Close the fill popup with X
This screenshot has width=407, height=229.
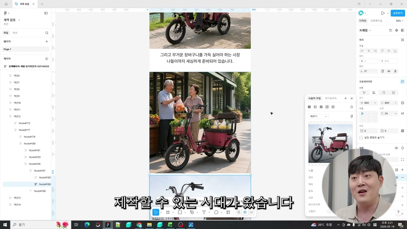[352, 98]
